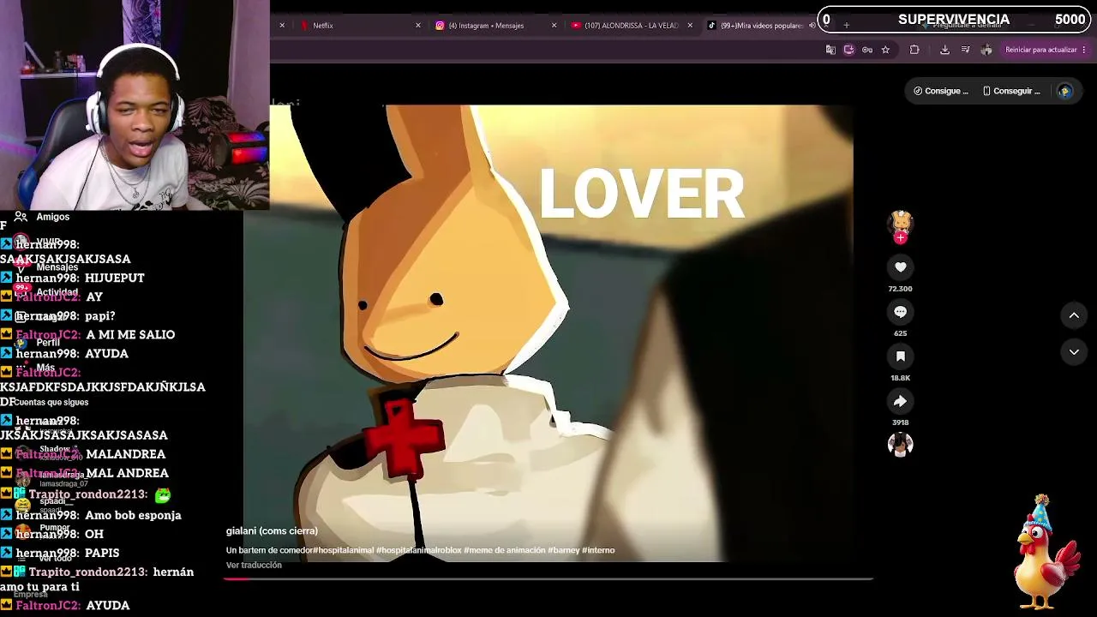This screenshot has width=1097, height=617.
Task: Switch to the Instagram Mensajes tab
Action: pos(491,26)
